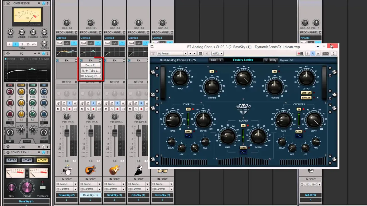Screen dimensions: 367x206
Task: Open BassSky output MASTER dropdown
Action: pos(91,189)
